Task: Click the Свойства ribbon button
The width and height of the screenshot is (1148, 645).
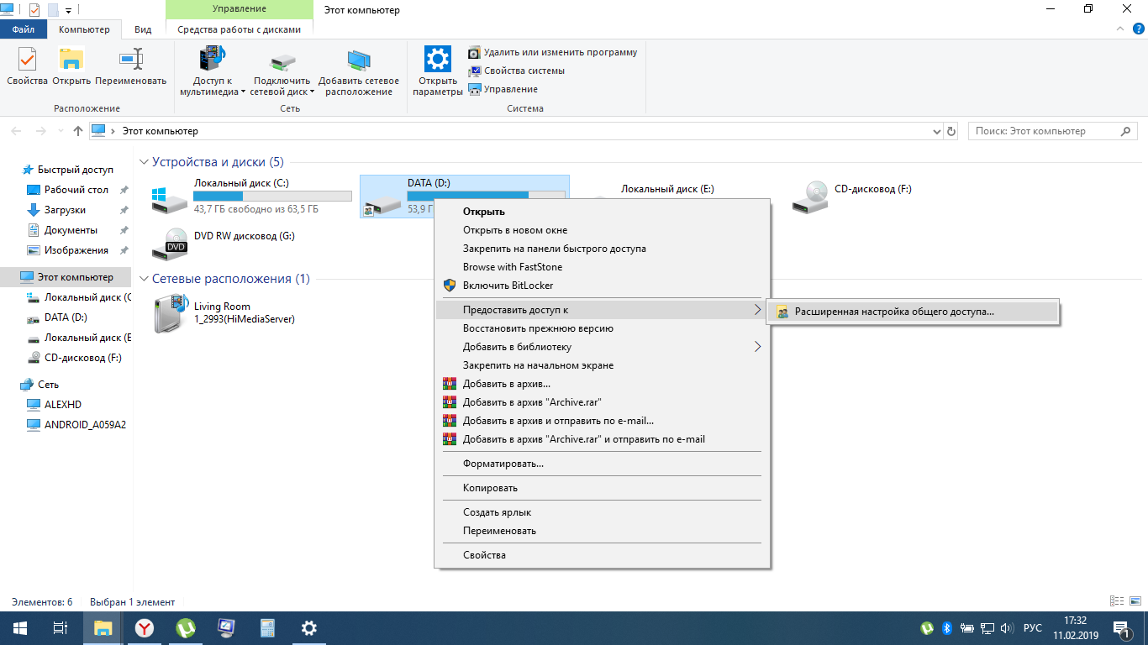Action: [x=27, y=67]
